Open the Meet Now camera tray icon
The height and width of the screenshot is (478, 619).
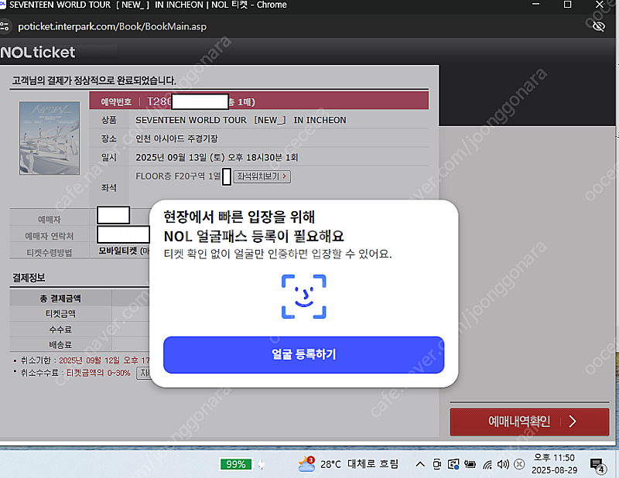coord(436,464)
